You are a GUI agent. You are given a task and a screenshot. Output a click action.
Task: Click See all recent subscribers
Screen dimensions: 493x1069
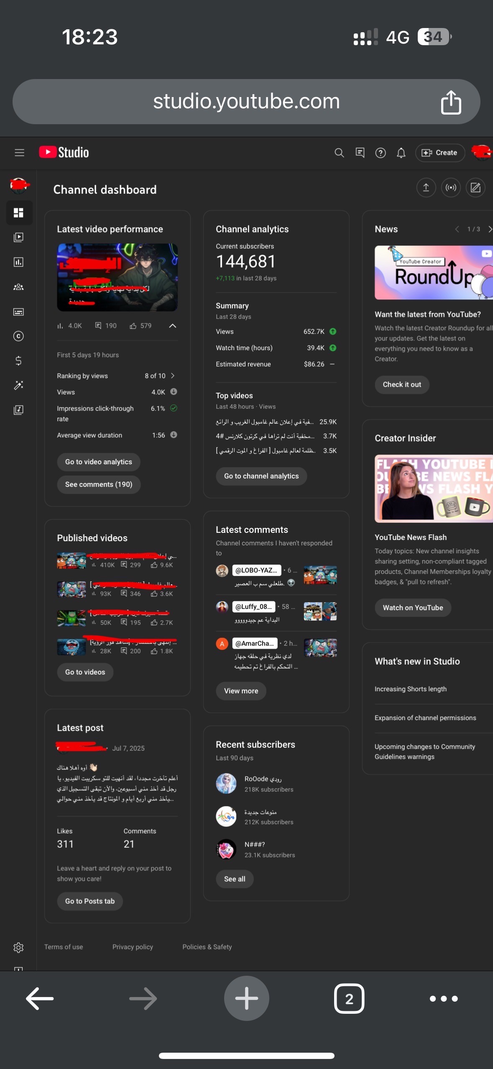tap(235, 879)
